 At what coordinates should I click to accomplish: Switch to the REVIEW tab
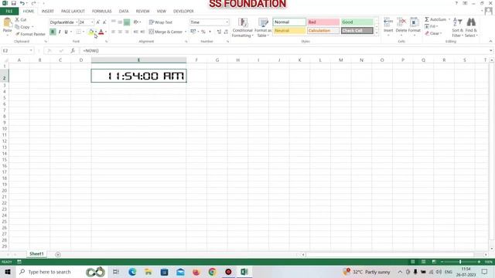(142, 12)
